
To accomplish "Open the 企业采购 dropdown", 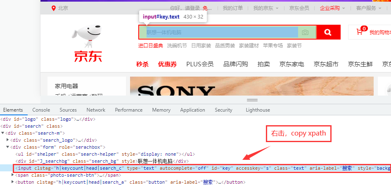I will click(x=332, y=8).
